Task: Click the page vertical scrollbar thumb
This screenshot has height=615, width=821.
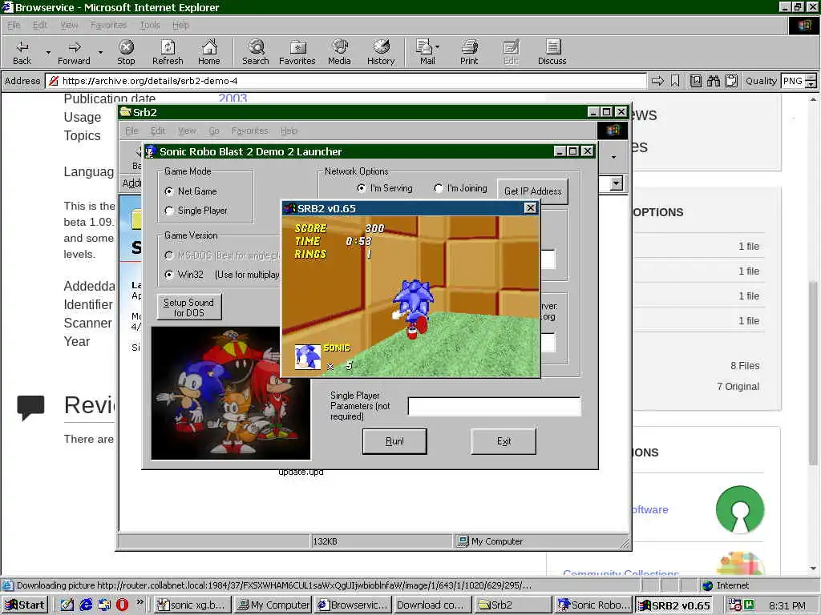Action: coord(813,372)
